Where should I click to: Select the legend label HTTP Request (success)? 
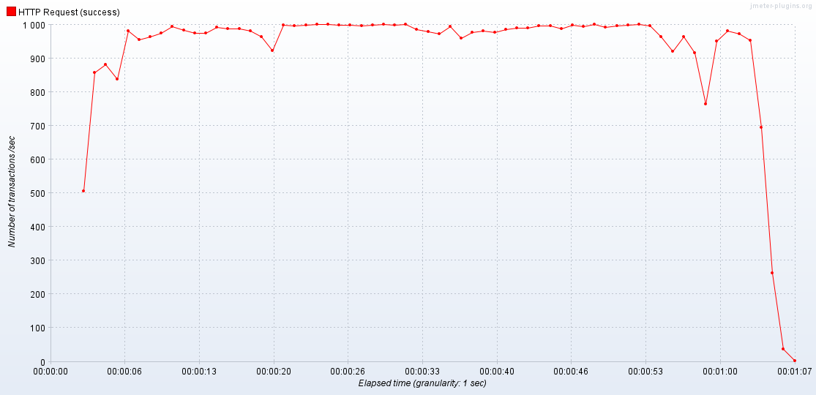coord(70,12)
